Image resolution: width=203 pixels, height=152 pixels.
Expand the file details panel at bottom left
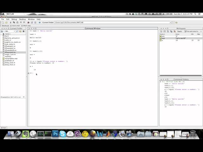[x=24, y=97]
